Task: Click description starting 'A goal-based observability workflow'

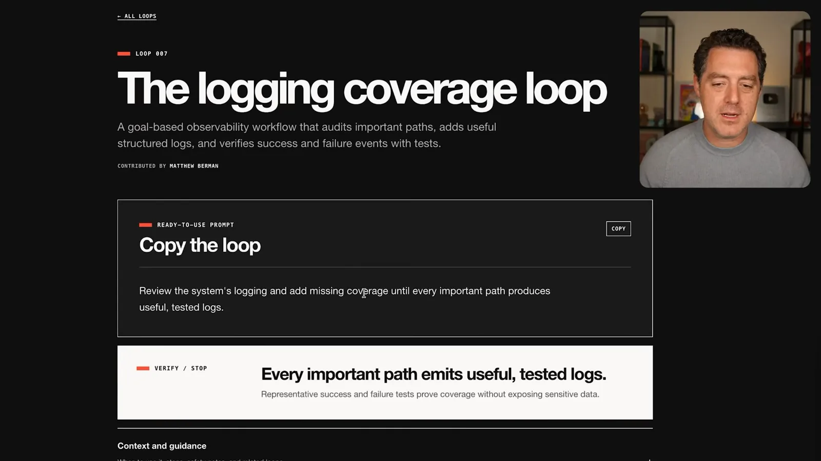Action: tap(307, 135)
